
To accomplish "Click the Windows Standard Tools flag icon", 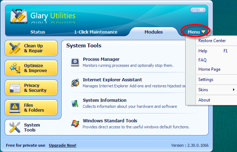I will [x=75, y=124].
